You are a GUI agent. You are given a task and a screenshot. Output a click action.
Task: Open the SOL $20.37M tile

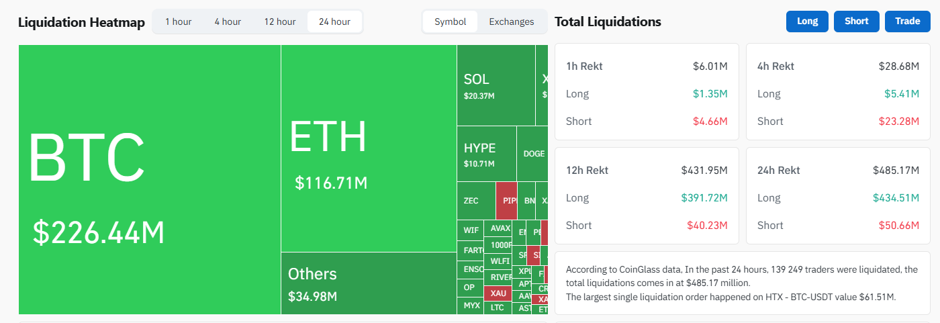pos(496,85)
